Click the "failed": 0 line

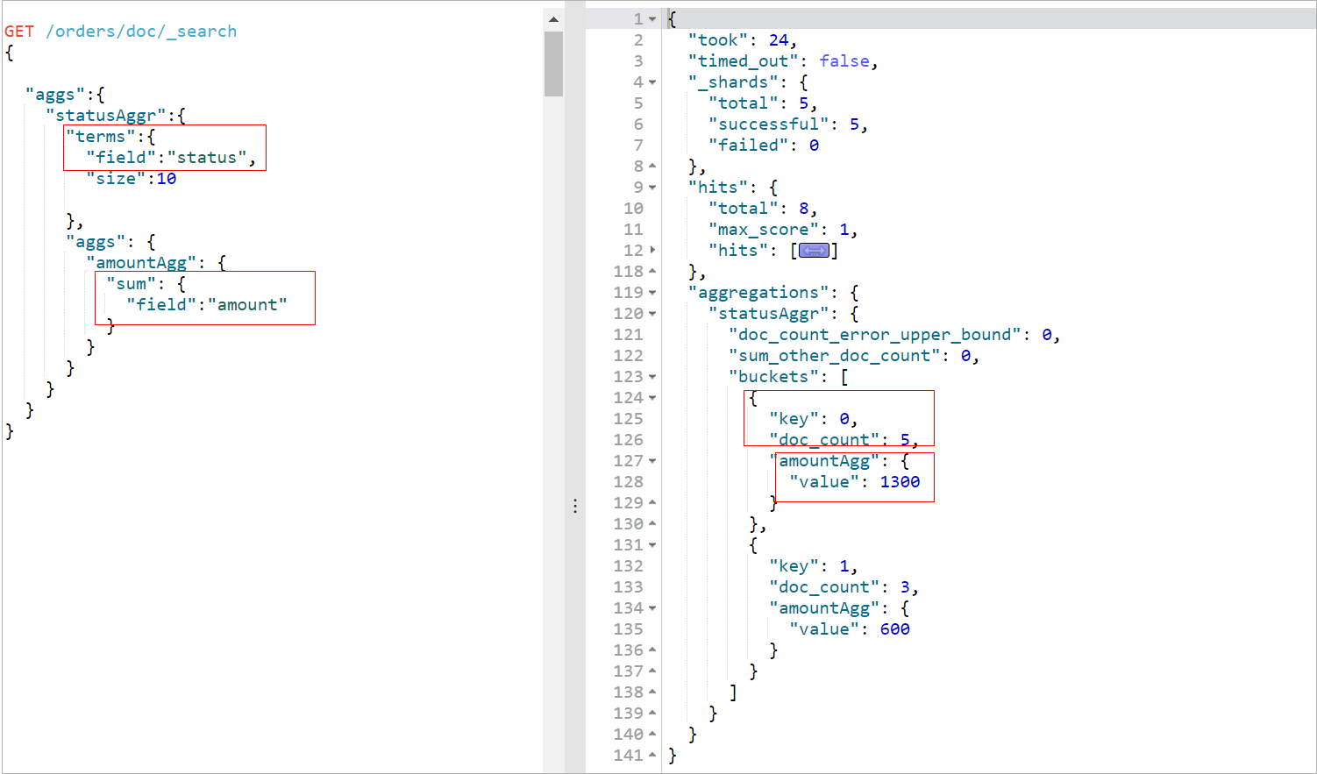[764, 146]
